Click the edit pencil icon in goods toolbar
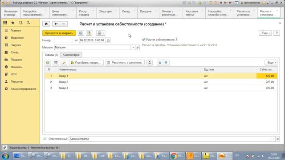 (x=64, y=63)
